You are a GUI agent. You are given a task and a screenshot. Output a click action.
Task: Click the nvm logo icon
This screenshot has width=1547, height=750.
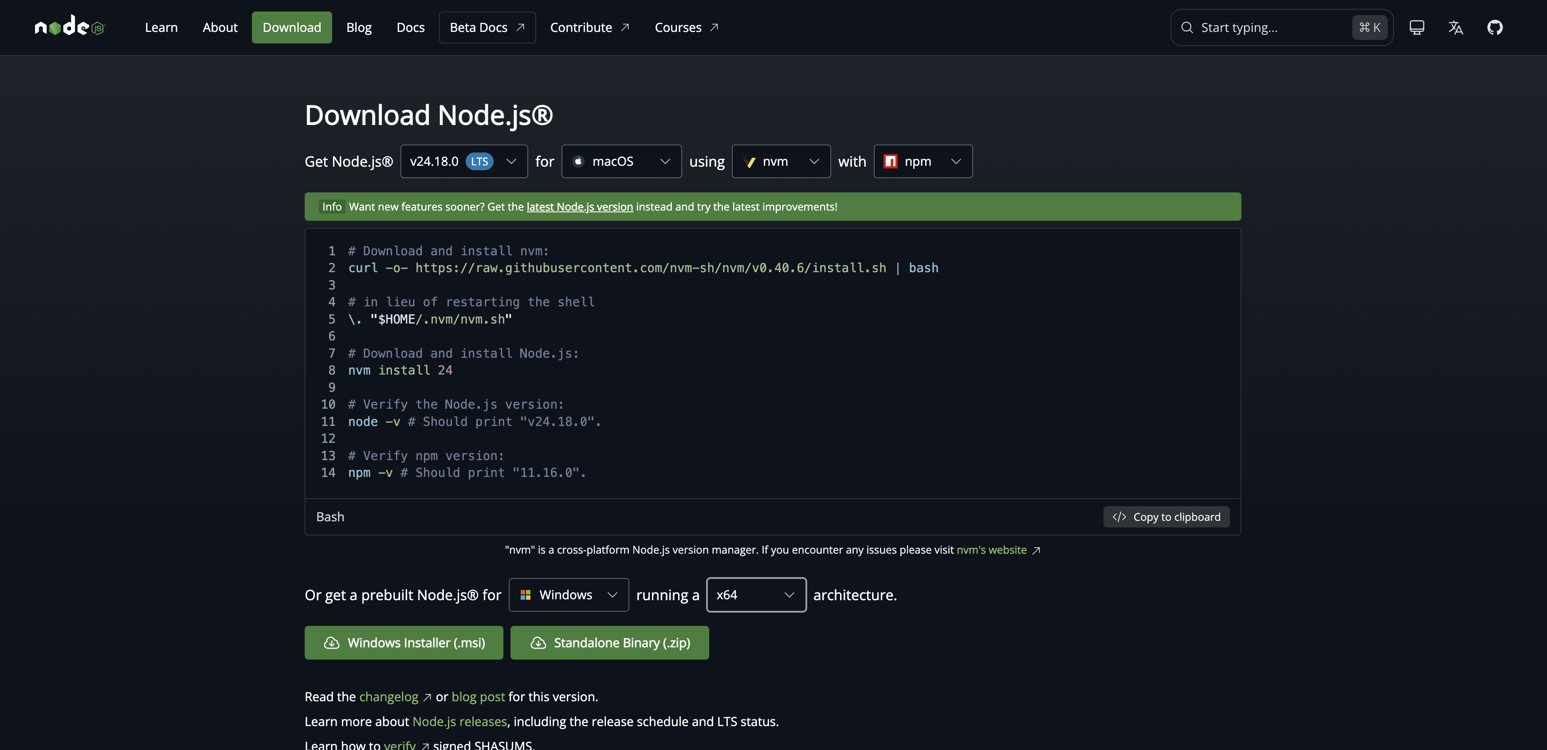tap(750, 161)
